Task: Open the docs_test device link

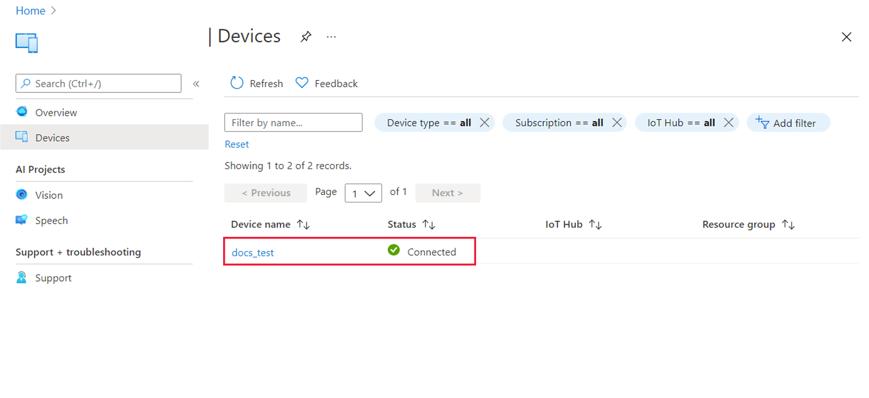Action: tap(252, 252)
